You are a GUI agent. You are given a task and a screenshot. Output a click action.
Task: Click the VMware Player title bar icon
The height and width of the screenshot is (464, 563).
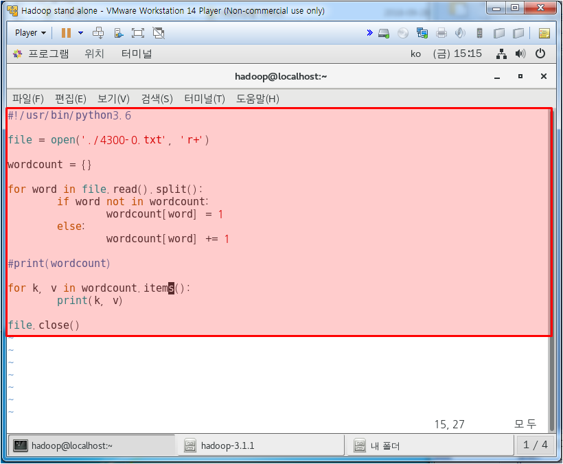12,11
